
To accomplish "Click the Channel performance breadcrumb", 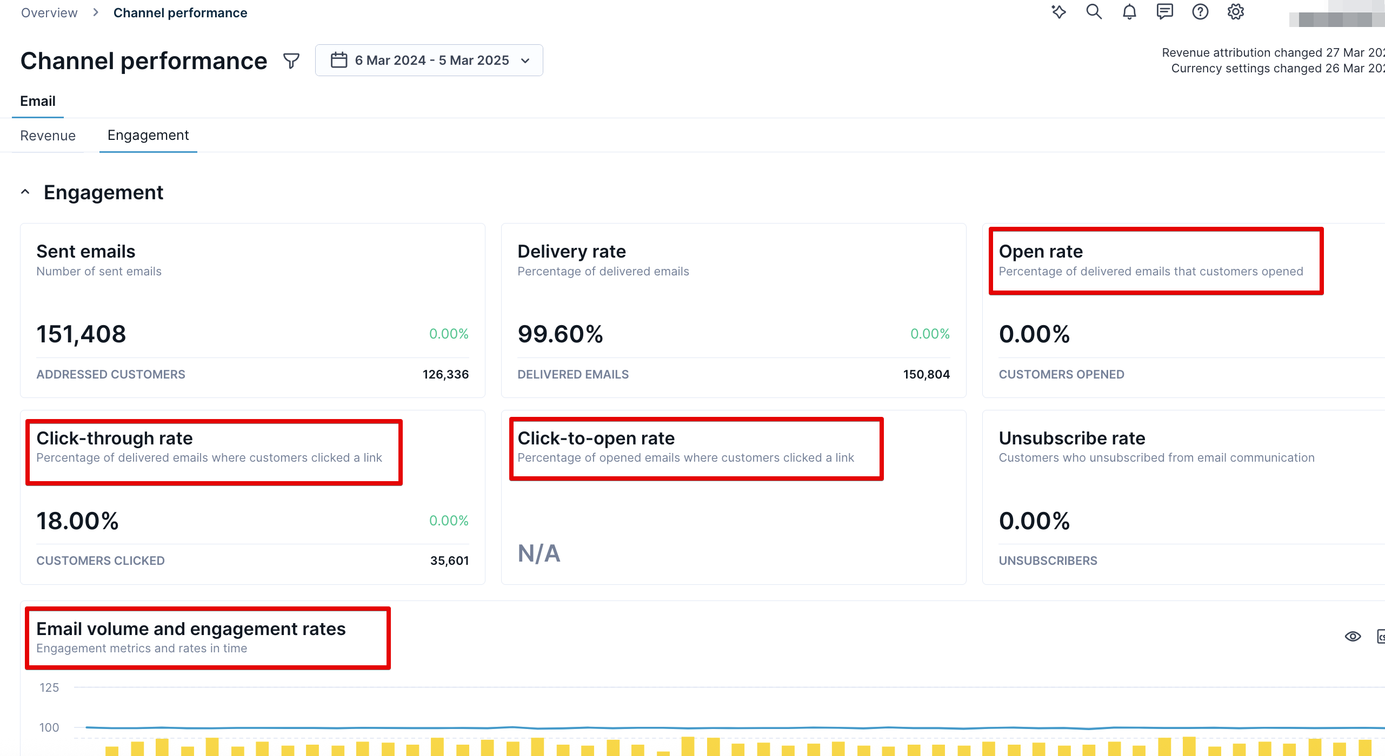I will coord(180,12).
